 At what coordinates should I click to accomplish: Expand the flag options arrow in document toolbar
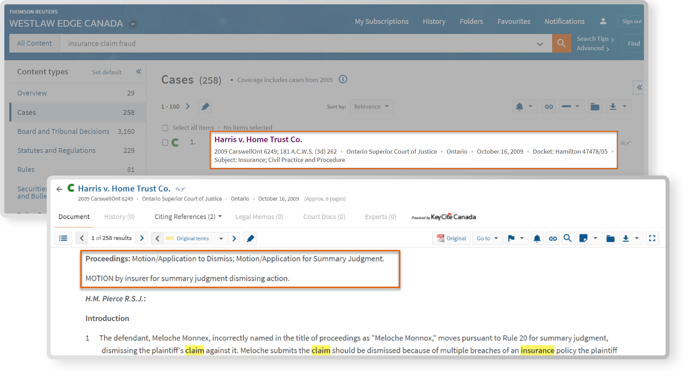[522, 238]
